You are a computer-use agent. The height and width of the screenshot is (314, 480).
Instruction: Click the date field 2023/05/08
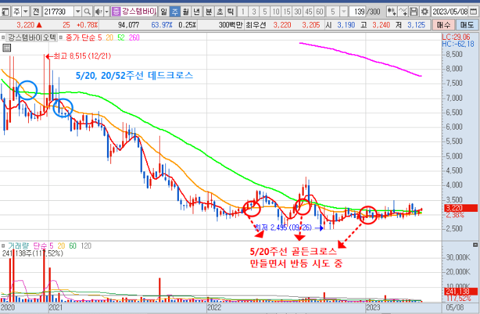[449, 12]
